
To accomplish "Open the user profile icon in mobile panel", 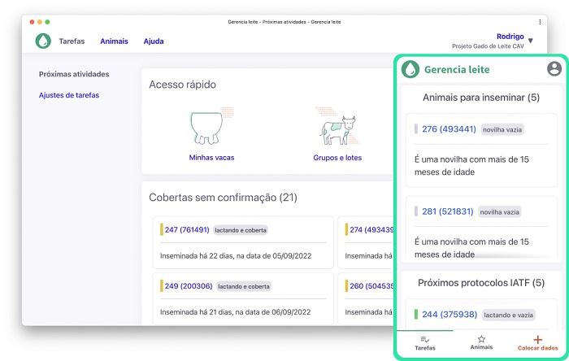I will 554,69.
